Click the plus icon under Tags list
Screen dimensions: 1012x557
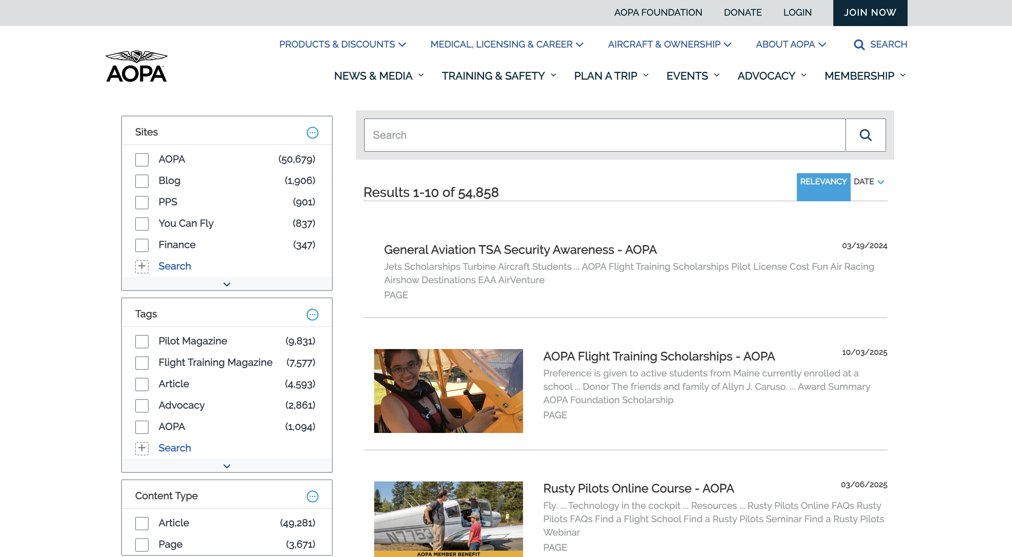142,448
